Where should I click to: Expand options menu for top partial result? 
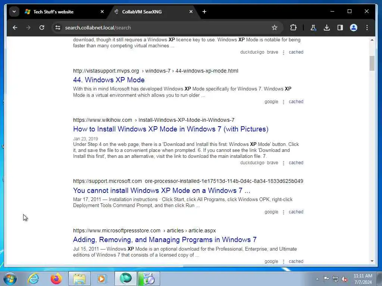pos(284,52)
